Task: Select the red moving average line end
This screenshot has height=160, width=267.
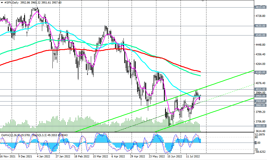Action: click(x=200, y=72)
